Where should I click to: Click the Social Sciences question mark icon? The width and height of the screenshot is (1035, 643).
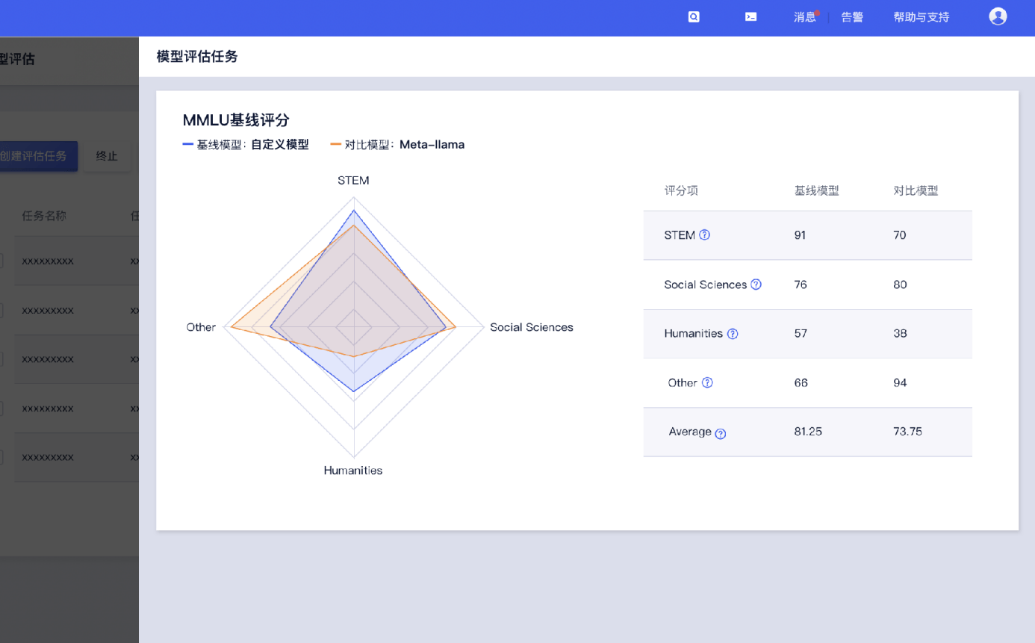click(x=756, y=285)
